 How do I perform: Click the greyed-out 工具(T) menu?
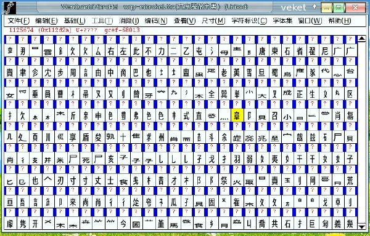[102, 21]
